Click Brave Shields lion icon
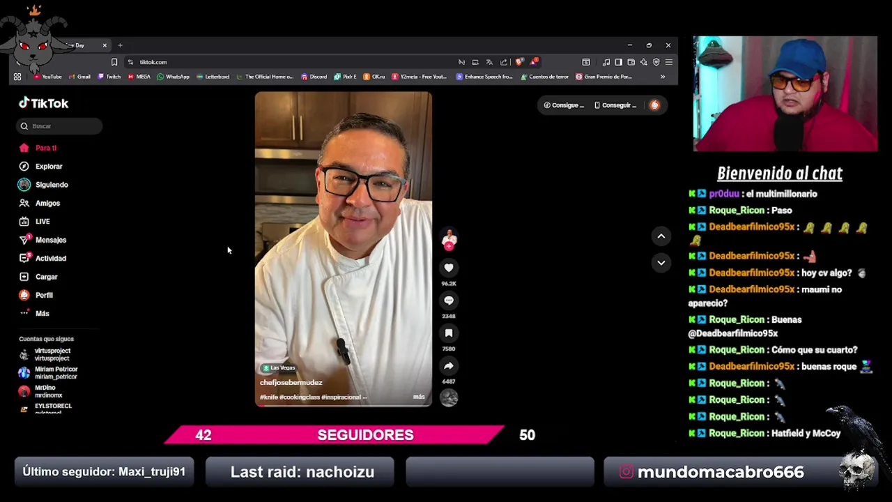892x502 pixels. tap(519, 62)
